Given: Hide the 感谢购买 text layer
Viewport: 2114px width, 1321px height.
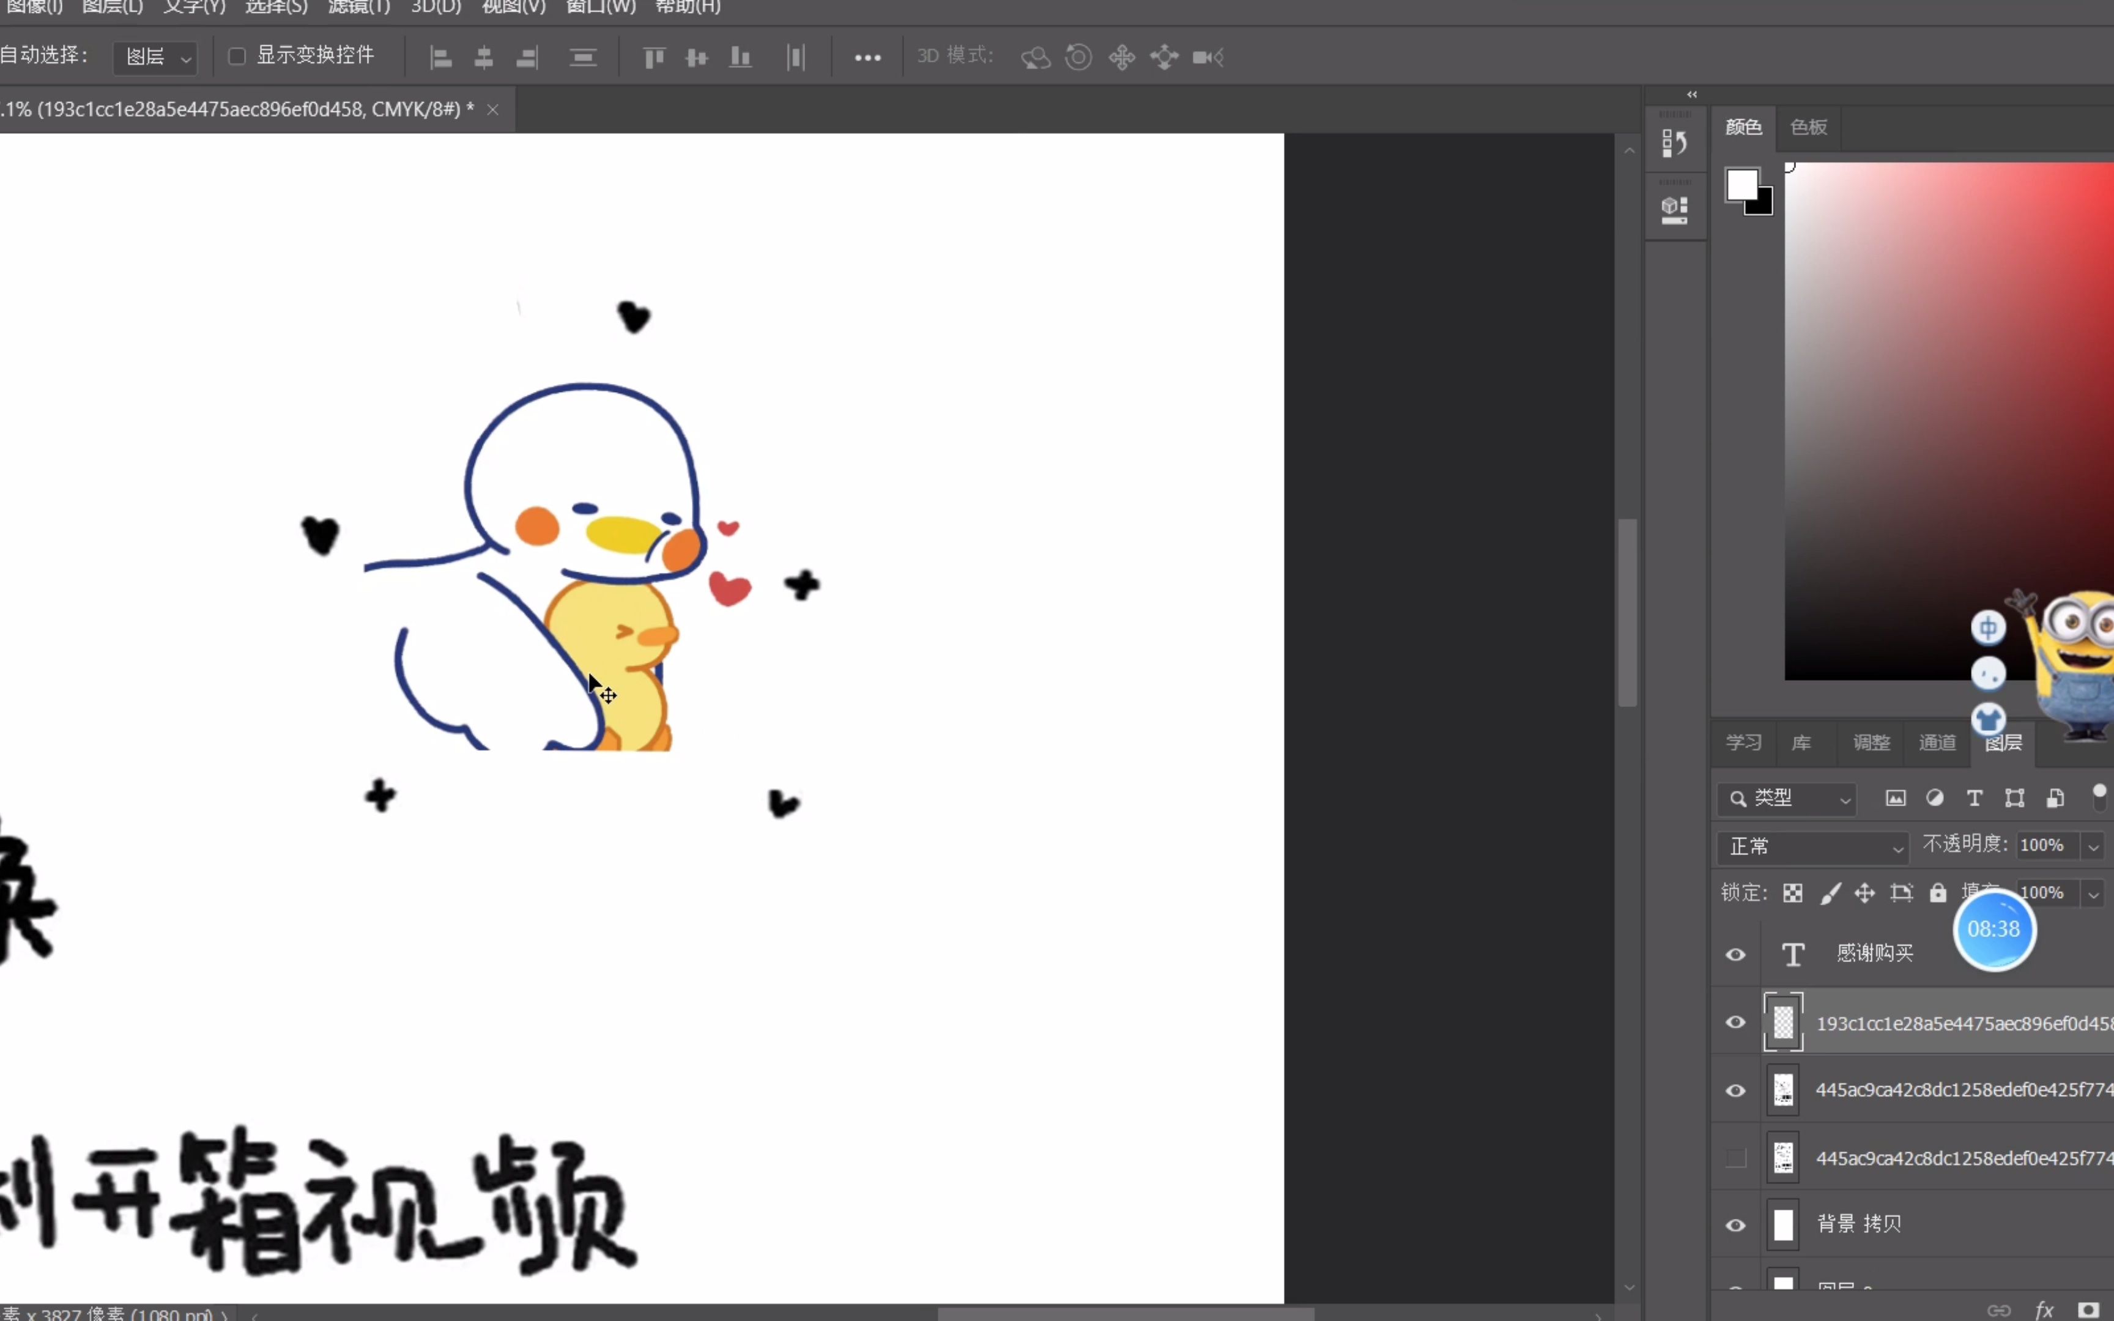Looking at the screenshot, I should point(1736,954).
